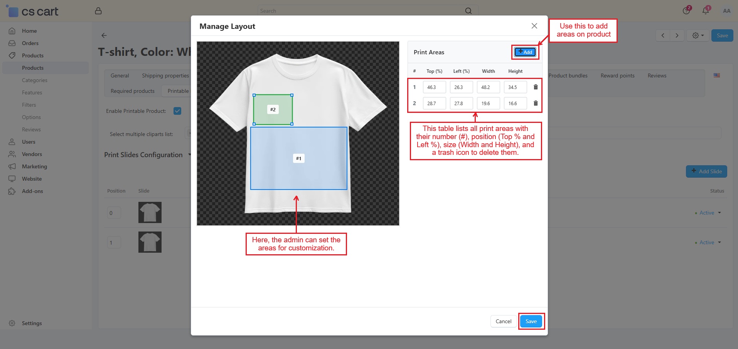Click the slide 0 T-shirt thumbnail
The height and width of the screenshot is (349, 738).
150,212
